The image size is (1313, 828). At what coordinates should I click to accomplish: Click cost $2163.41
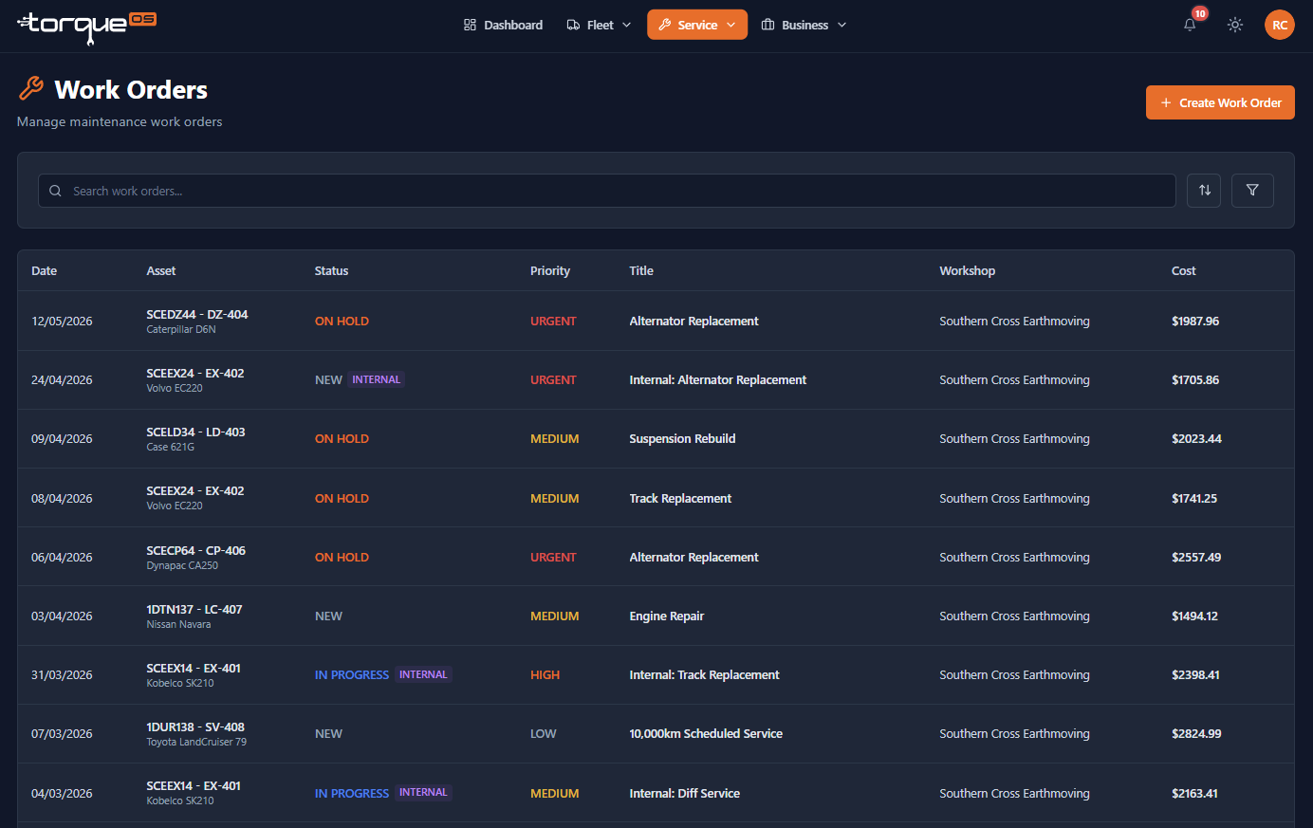[x=1194, y=793]
